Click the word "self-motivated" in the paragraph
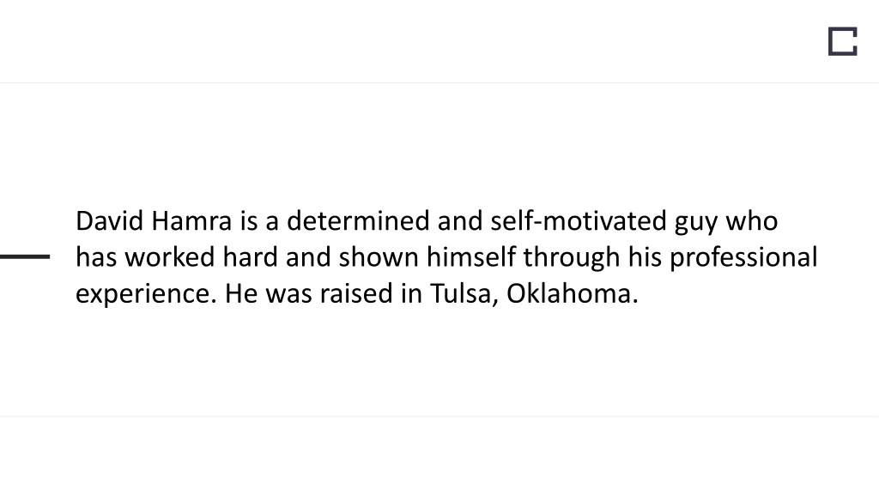Image resolution: width=879 pixels, height=494 pixels. [x=578, y=220]
